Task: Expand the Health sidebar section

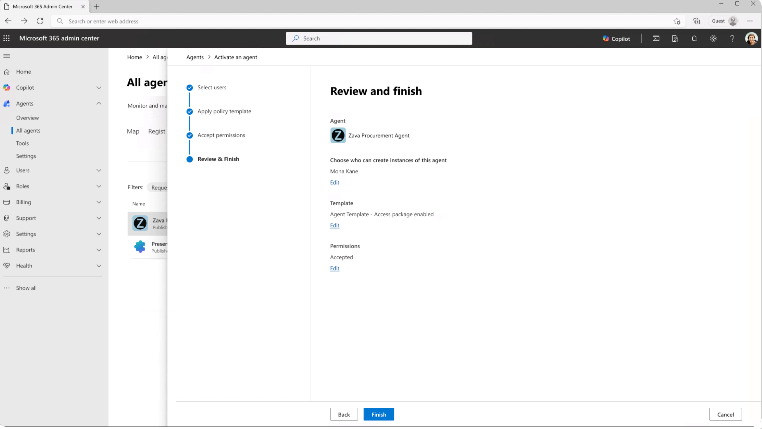Action: (99, 266)
